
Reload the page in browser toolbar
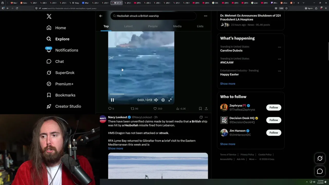pos(17,8)
